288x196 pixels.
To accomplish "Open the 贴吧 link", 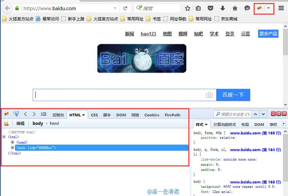I will click(x=199, y=34).
